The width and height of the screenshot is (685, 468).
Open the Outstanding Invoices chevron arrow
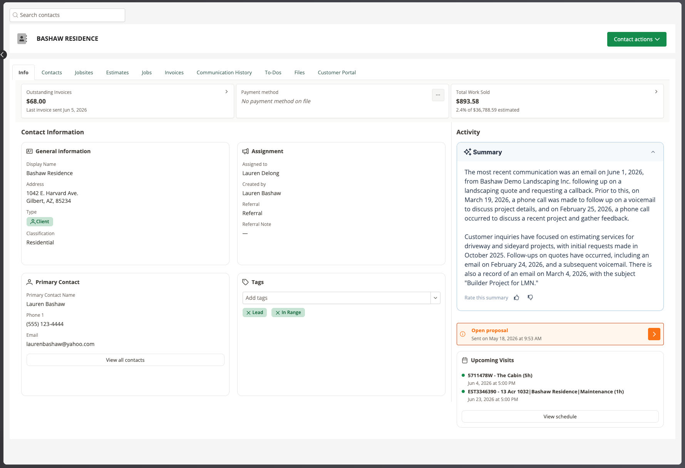click(x=226, y=92)
